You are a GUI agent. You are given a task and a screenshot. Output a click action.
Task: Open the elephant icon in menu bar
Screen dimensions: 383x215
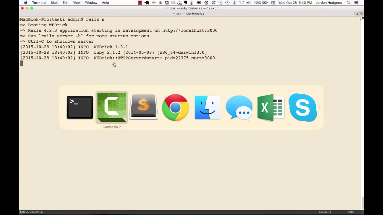point(147,3)
